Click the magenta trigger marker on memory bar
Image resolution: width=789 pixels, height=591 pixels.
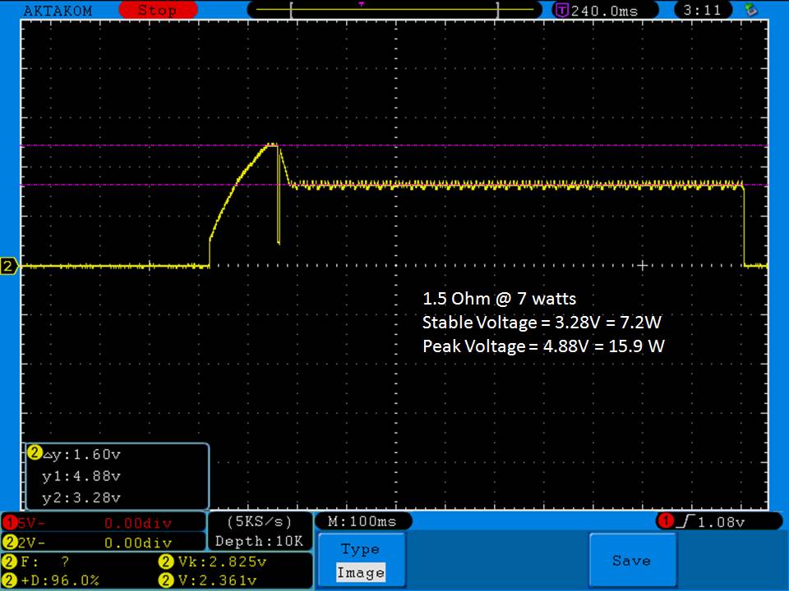tap(361, 3)
